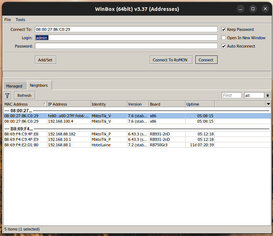Screen dimensions: 273x236
Task: Sort by IP Address column header
Action: pos(69,104)
